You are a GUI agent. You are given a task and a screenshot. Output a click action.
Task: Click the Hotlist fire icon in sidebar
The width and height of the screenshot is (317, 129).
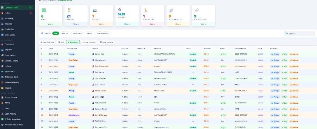click(2, 13)
